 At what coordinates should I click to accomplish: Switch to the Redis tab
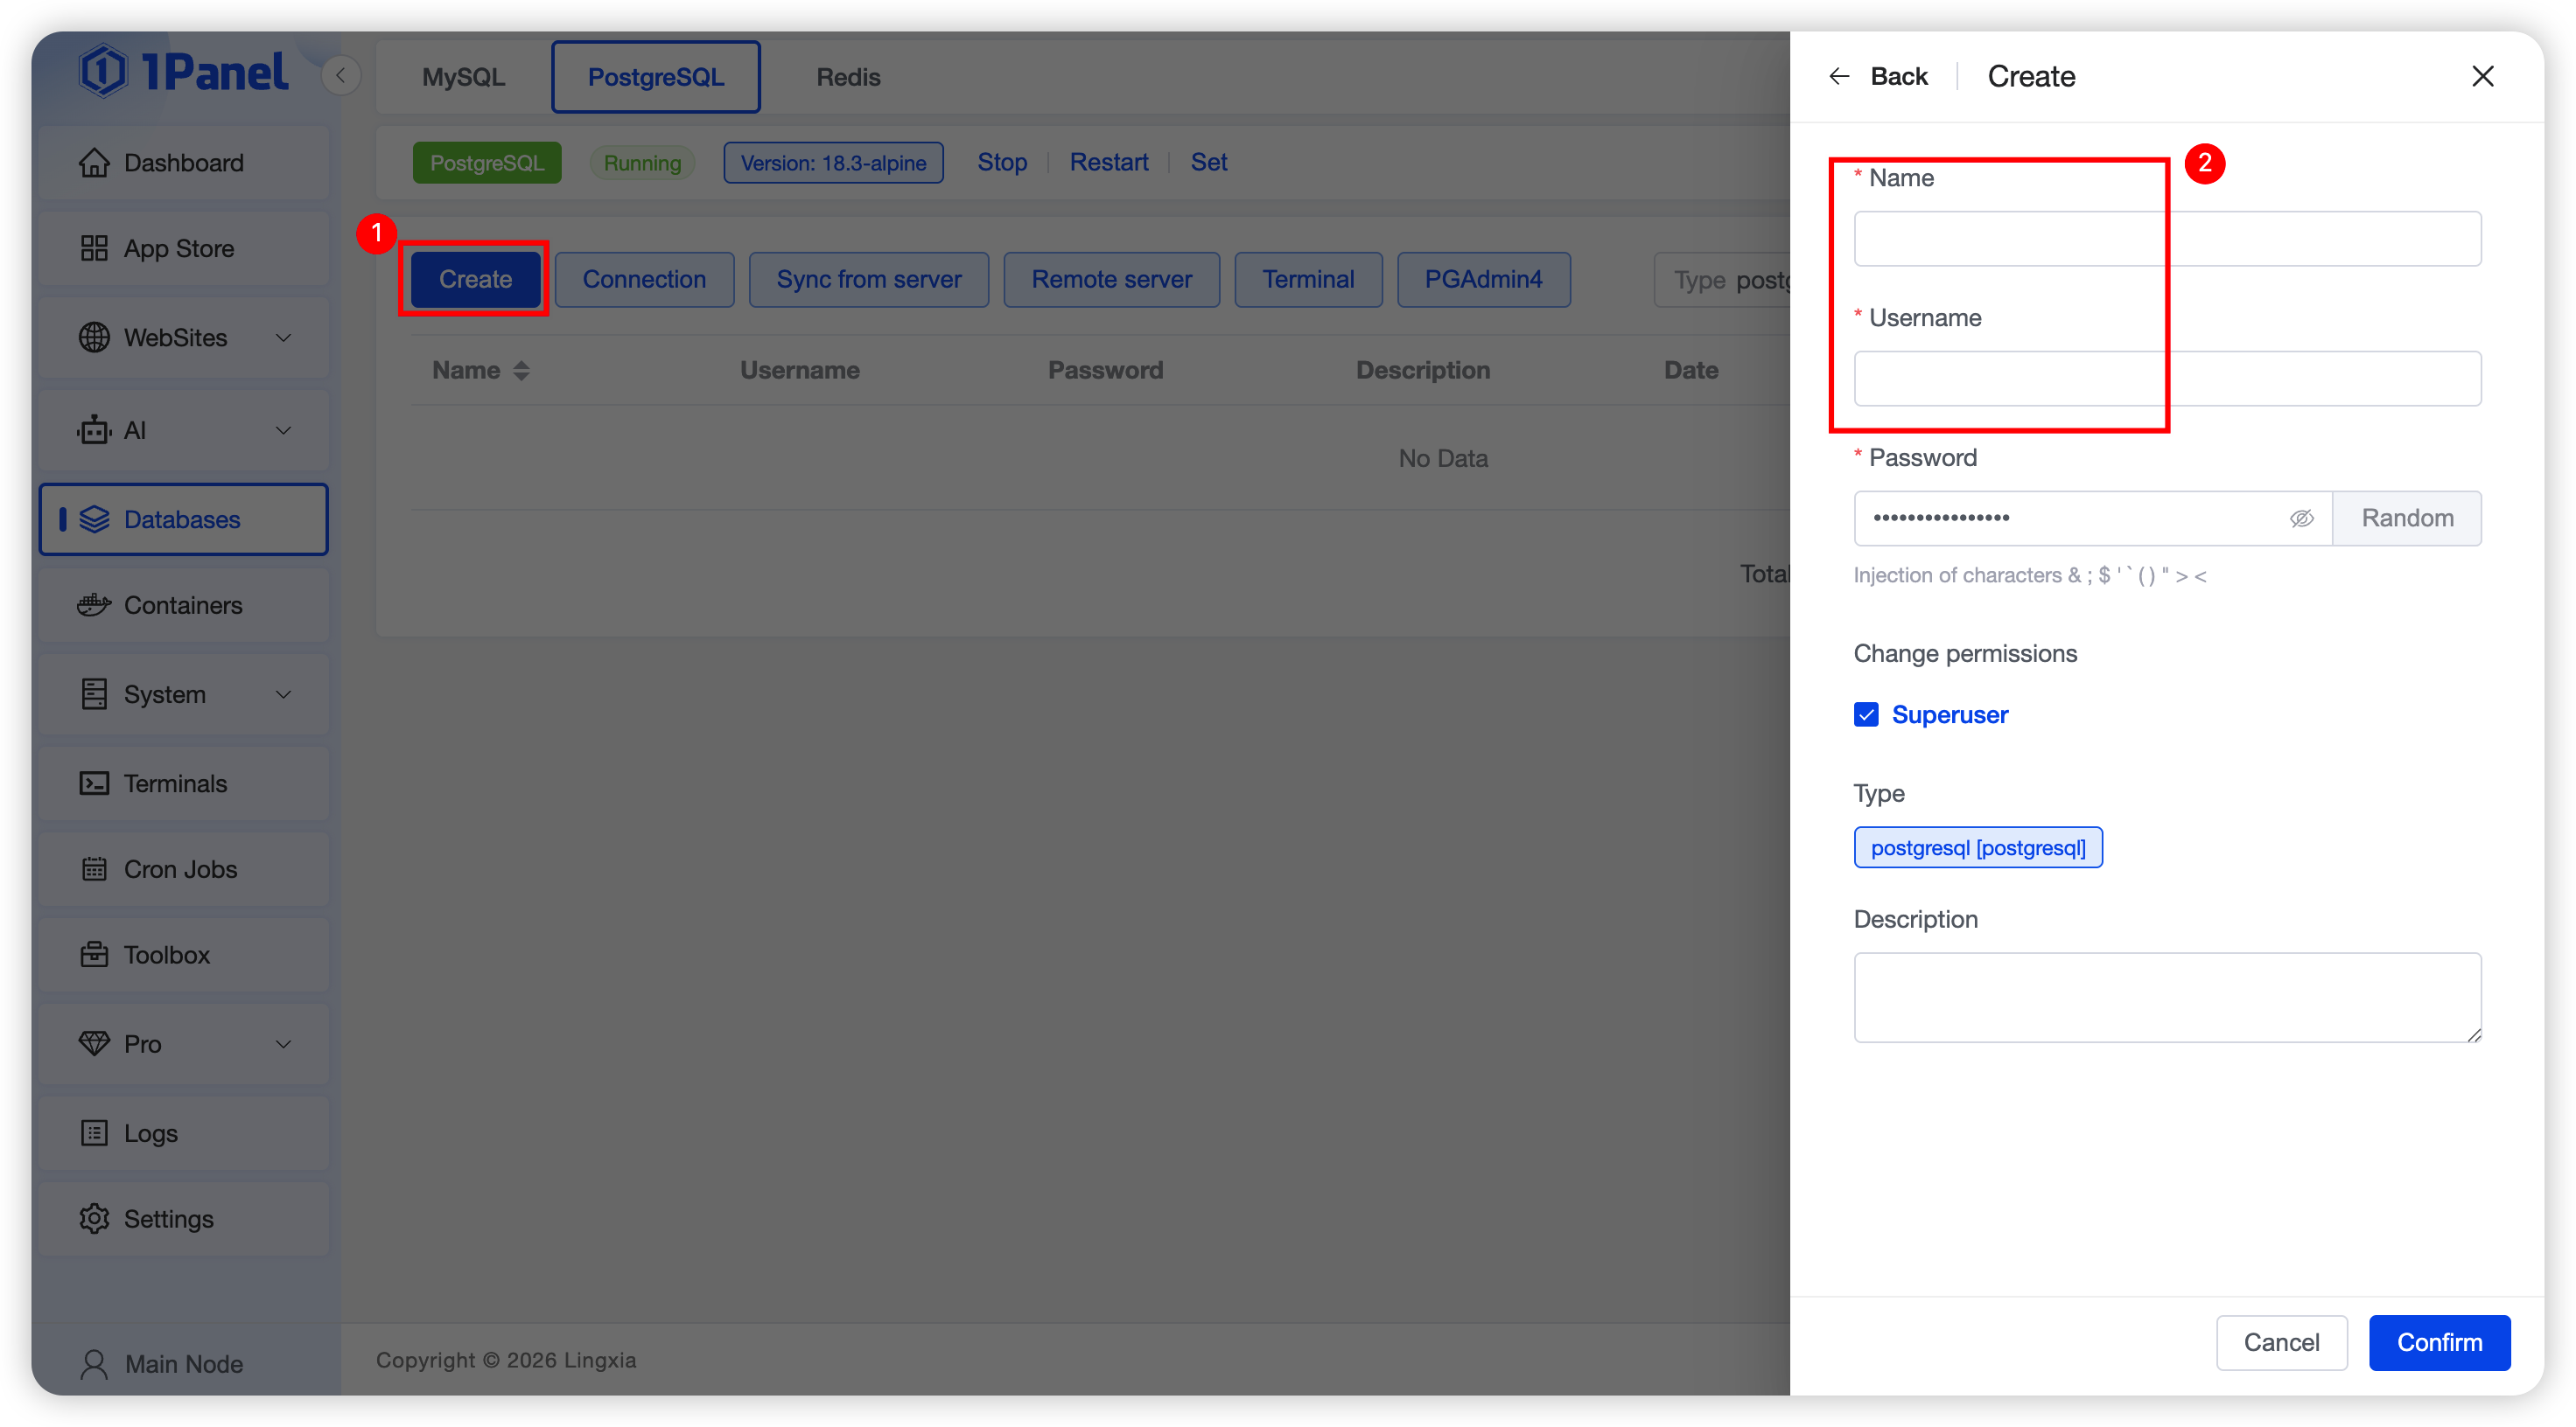848,77
